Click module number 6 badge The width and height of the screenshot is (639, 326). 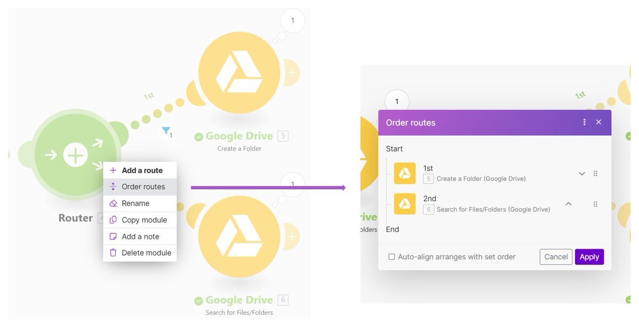283,300
